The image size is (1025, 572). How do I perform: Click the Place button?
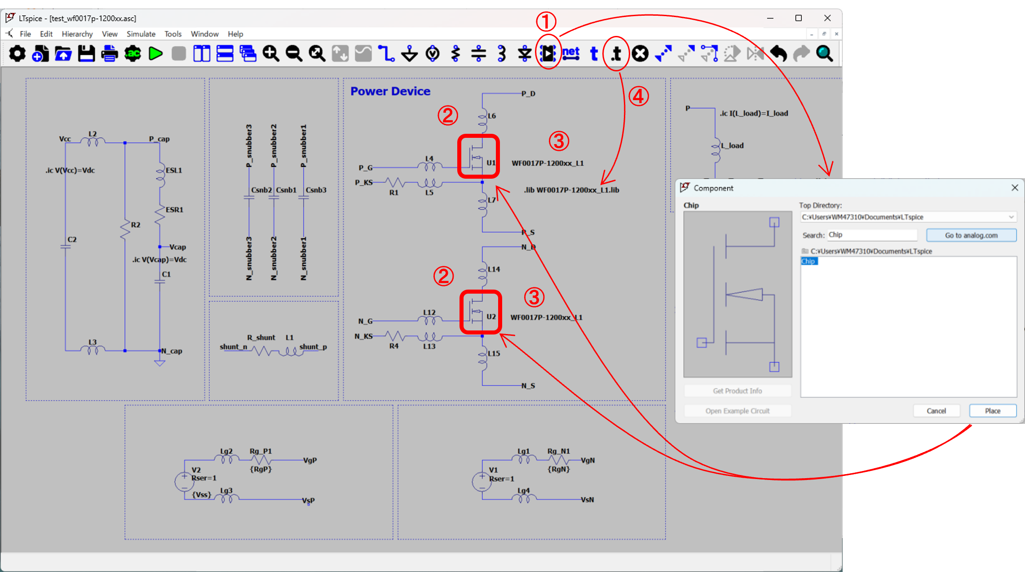tap(992, 411)
